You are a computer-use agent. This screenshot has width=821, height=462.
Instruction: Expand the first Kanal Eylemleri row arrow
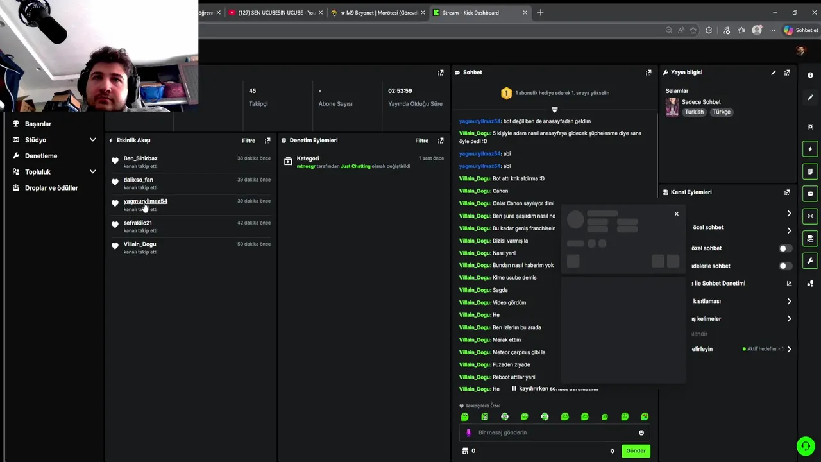789,213
